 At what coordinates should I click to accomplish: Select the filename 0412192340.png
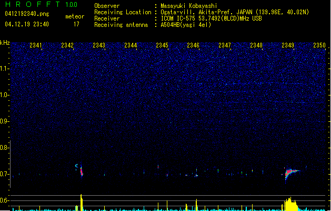pyautogui.click(x=27, y=14)
